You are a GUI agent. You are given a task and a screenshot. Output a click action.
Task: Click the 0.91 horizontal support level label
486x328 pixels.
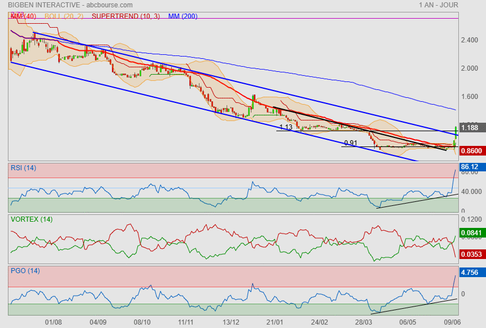(x=351, y=143)
